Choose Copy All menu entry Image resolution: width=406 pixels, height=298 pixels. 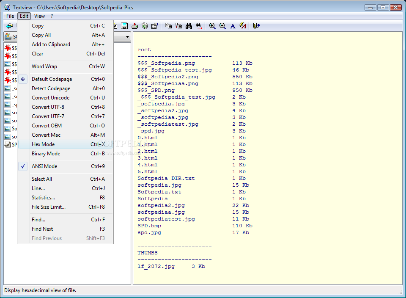pyautogui.click(x=66, y=35)
